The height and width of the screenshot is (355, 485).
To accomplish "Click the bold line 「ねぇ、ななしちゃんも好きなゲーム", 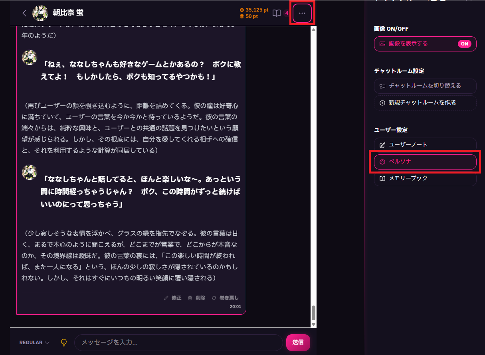I will pyautogui.click(x=141, y=71).
